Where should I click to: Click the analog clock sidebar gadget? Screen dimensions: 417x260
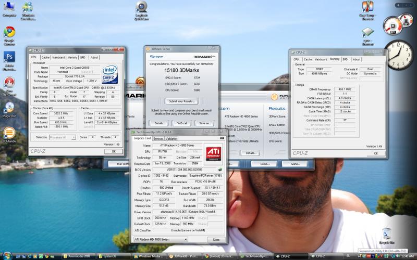pyautogui.click(x=399, y=55)
